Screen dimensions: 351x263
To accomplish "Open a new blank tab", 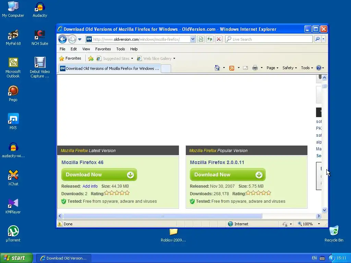I will pos(166,68).
